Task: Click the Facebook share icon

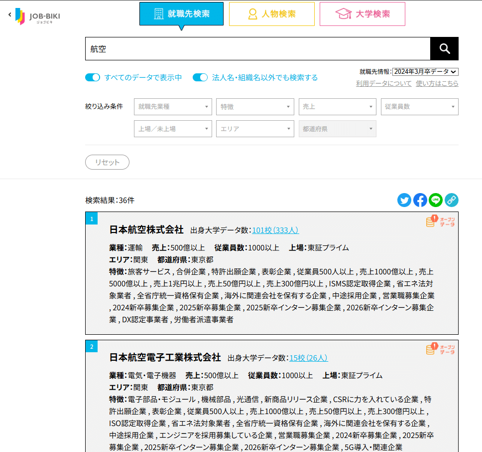Action: 420,200
